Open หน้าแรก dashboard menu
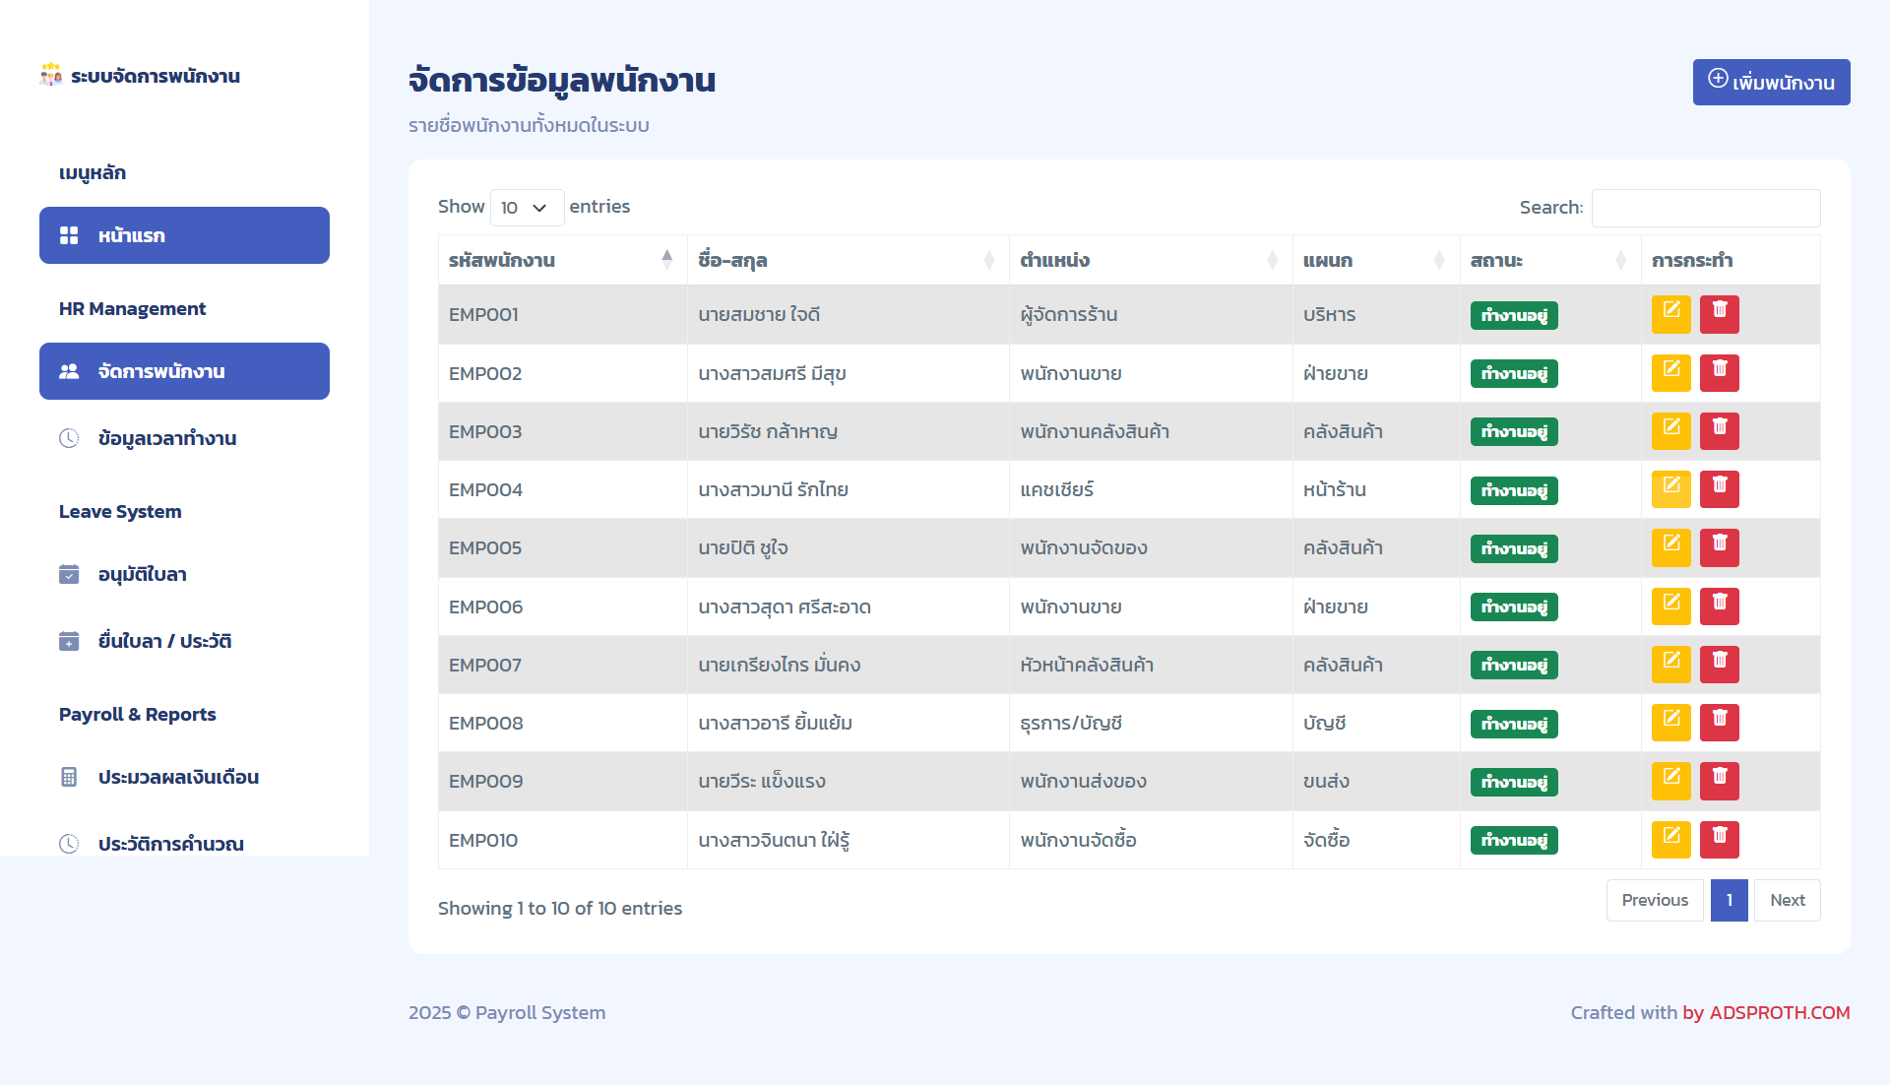The image size is (1890, 1085). [x=184, y=235]
